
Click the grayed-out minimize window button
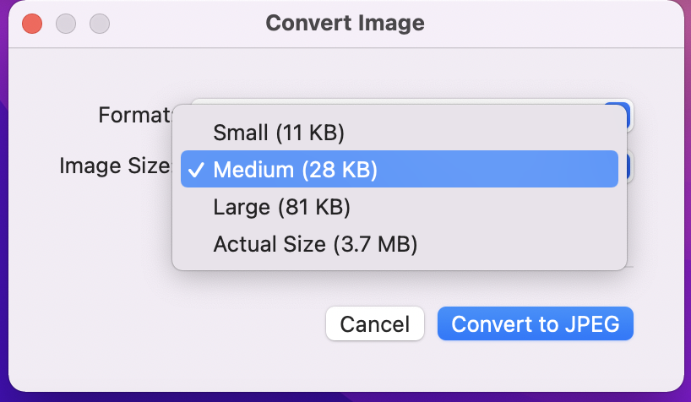click(x=66, y=24)
